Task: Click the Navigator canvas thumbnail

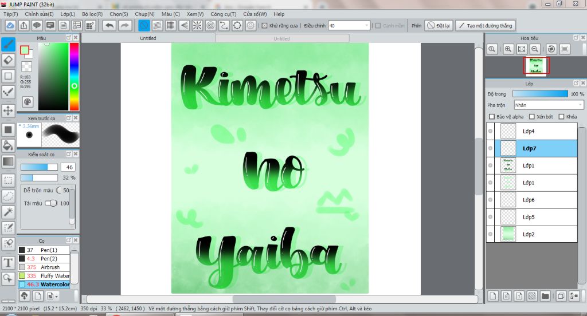Action: coord(536,66)
